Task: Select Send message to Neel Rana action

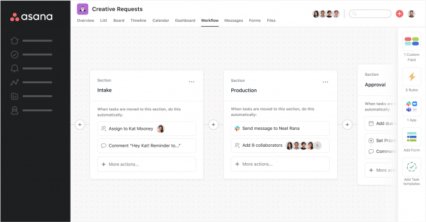Action: [x=280, y=129]
